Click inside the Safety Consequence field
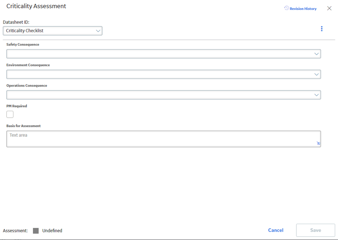 point(164,54)
